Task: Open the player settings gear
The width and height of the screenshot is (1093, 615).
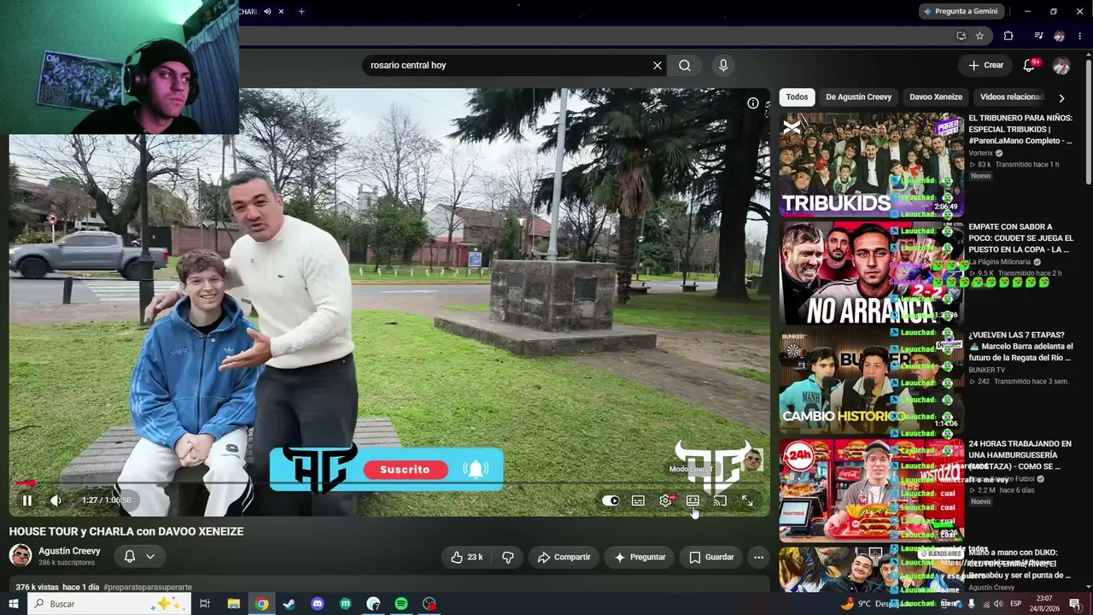Action: [665, 501]
